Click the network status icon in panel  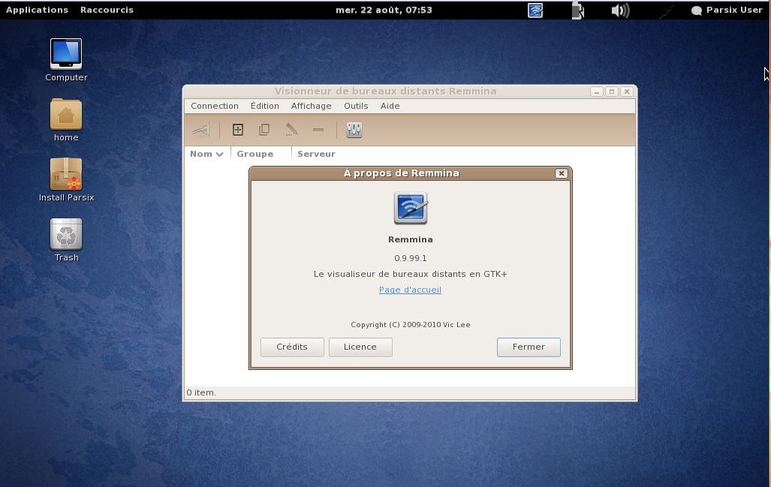point(666,11)
